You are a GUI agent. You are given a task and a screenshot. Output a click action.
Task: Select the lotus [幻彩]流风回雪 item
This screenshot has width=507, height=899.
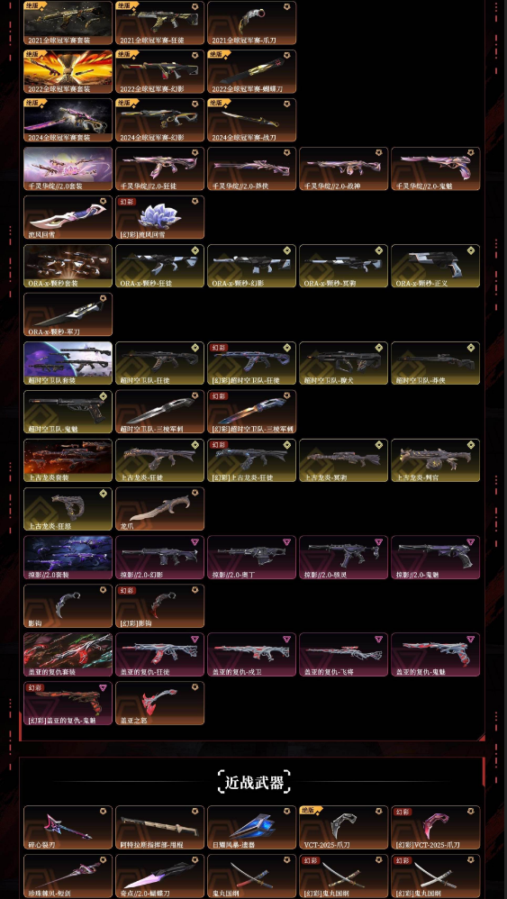click(x=159, y=217)
